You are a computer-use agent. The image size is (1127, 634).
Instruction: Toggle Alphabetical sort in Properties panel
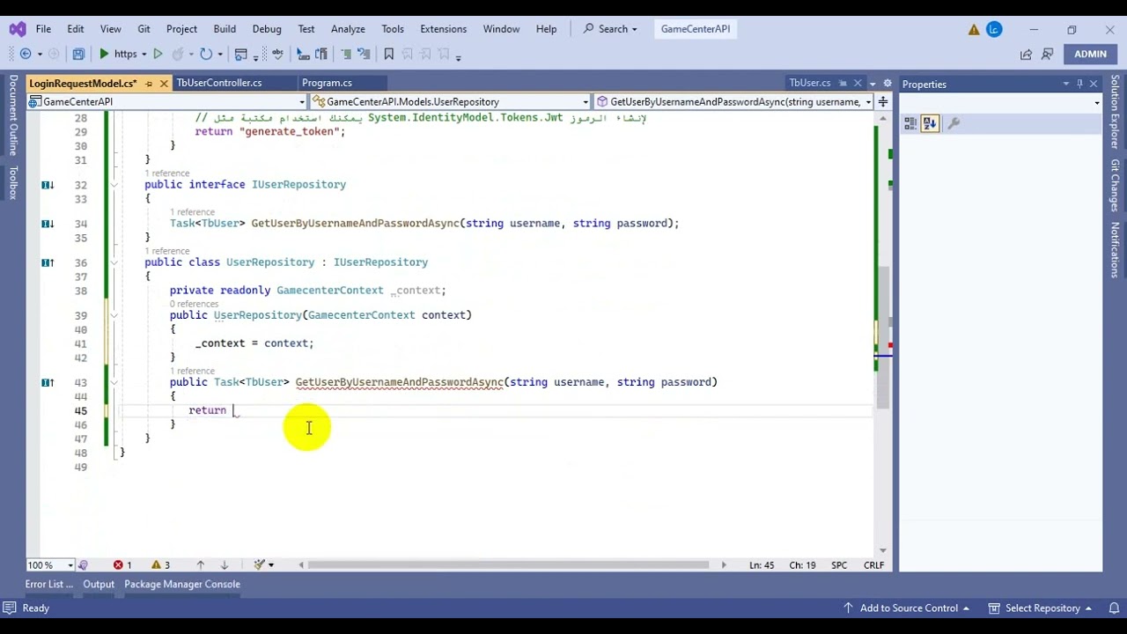(x=930, y=123)
